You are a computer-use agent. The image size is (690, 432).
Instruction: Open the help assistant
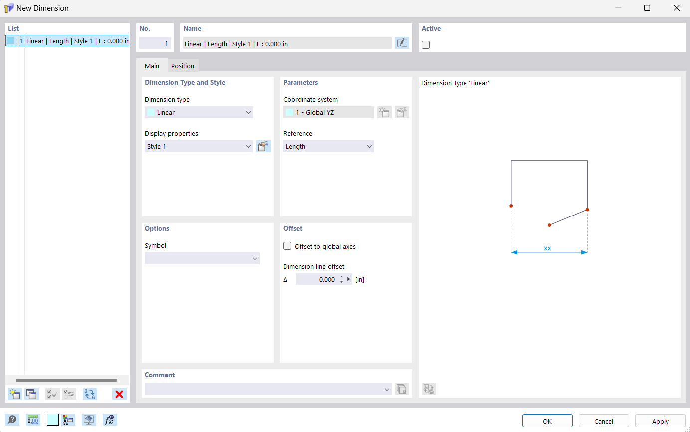point(12,420)
